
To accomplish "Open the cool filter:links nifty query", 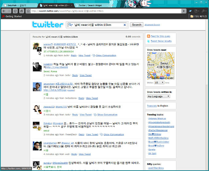I will point(156,168).
